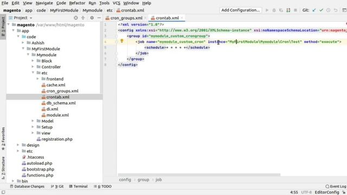
Task: Open the Git tool window button
Action: pyautogui.click(x=57, y=186)
